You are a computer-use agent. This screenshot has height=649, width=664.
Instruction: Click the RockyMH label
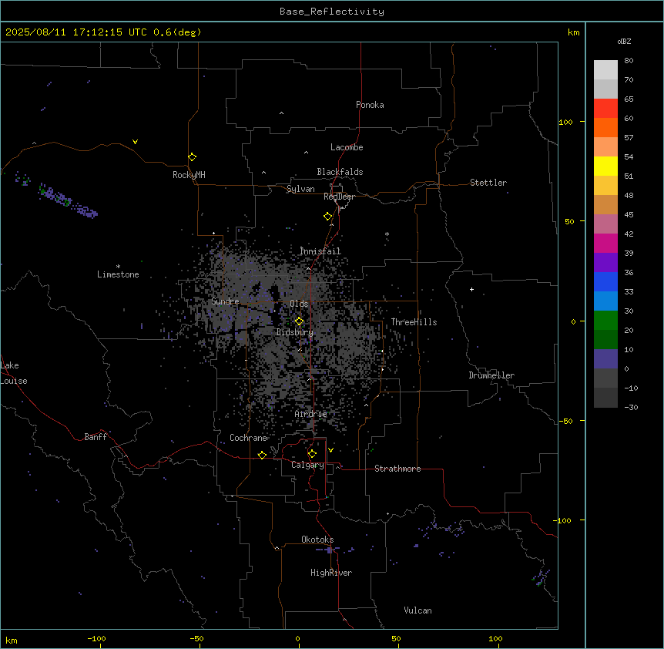[x=189, y=175]
